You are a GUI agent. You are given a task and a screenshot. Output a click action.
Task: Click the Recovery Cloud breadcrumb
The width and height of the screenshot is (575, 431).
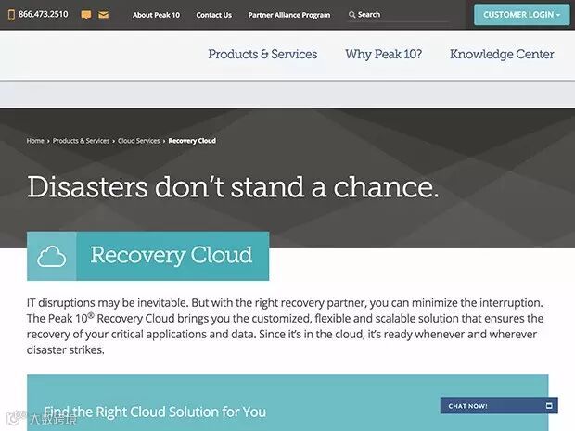192,141
